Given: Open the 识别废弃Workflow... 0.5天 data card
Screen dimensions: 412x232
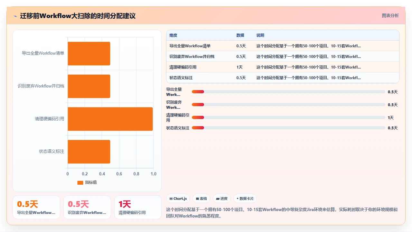Looking at the screenshot, I should coord(87,207).
